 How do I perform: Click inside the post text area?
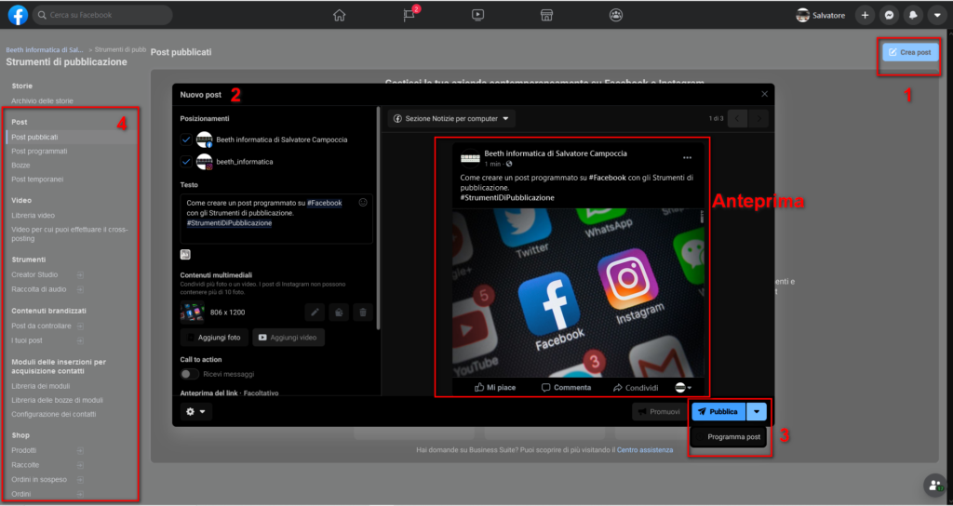click(276, 219)
